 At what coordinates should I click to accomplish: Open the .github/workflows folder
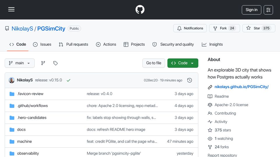pyautogui.click(x=32, y=106)
